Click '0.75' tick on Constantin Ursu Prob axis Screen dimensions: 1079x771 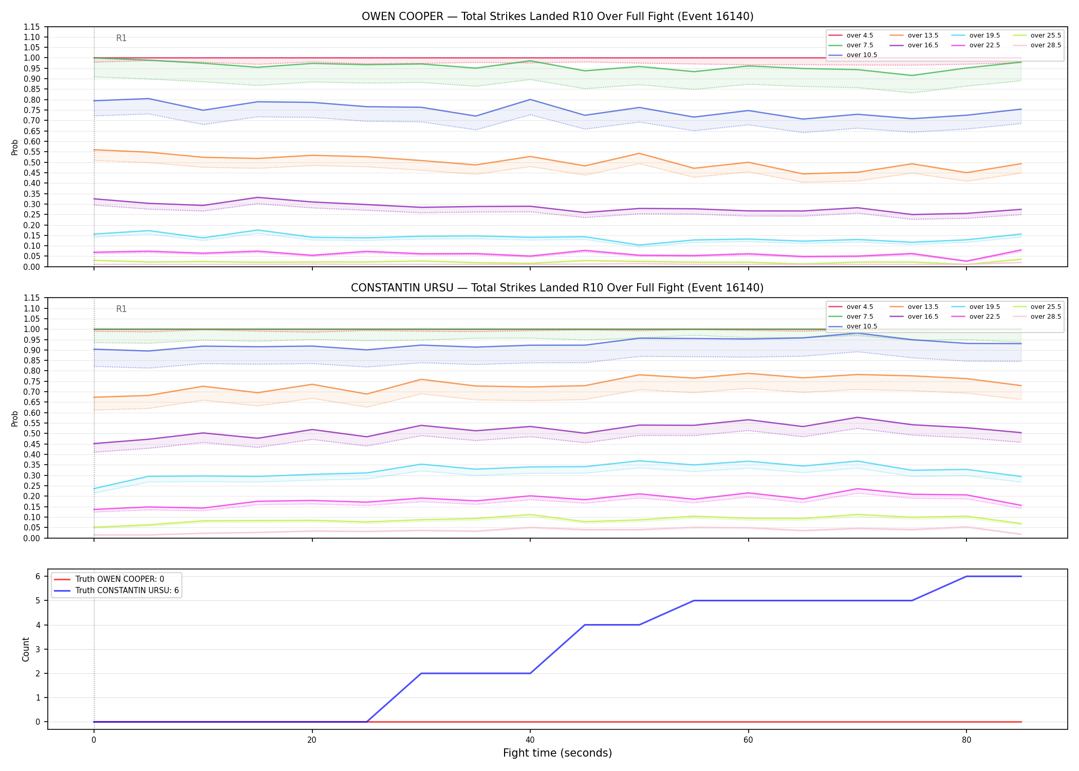(x=32, y=381)
